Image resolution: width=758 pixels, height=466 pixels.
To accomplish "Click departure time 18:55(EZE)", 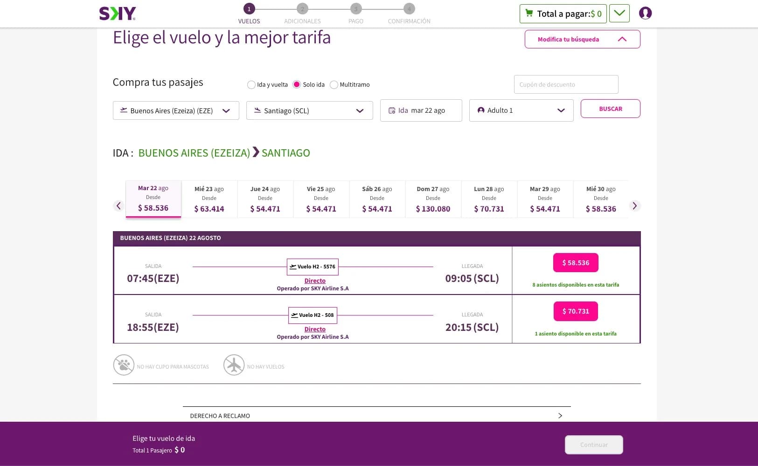I will point(153,327).
